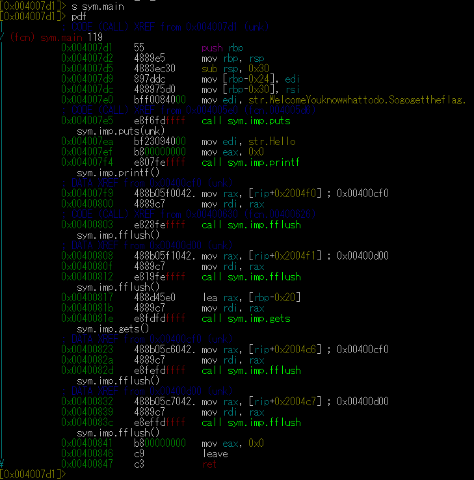Click the leave instruction
This screenshot has height=480, width=474.
click(x=215, y=454)
